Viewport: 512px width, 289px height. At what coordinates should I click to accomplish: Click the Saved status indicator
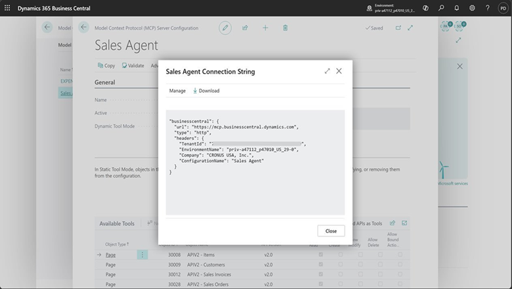(374, 28)
